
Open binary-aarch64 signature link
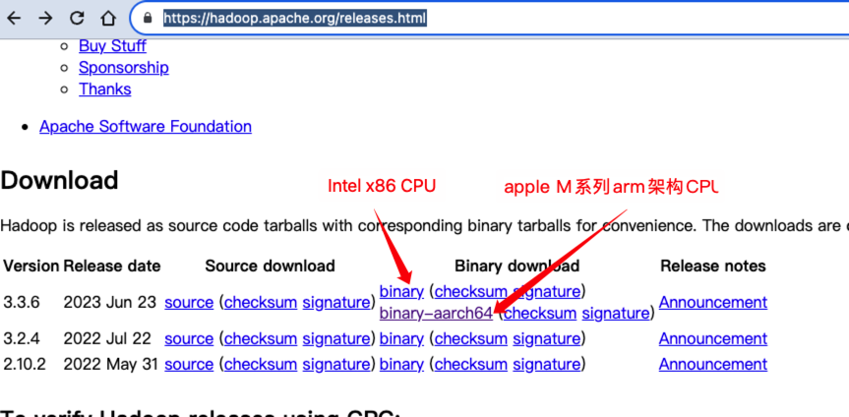616,313
